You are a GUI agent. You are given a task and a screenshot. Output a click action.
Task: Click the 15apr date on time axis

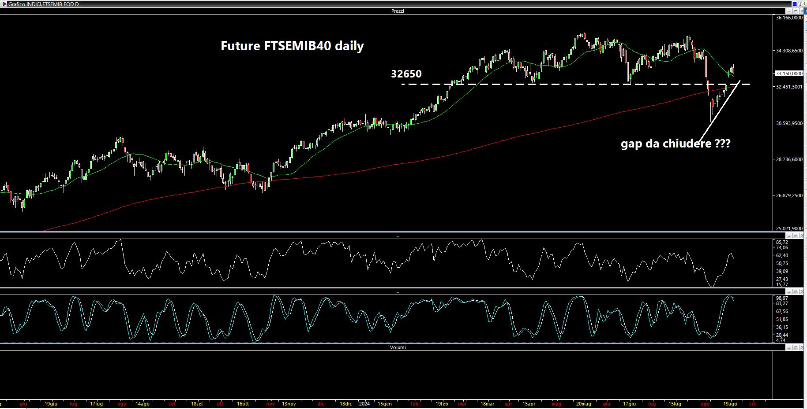tap(529, 404)
